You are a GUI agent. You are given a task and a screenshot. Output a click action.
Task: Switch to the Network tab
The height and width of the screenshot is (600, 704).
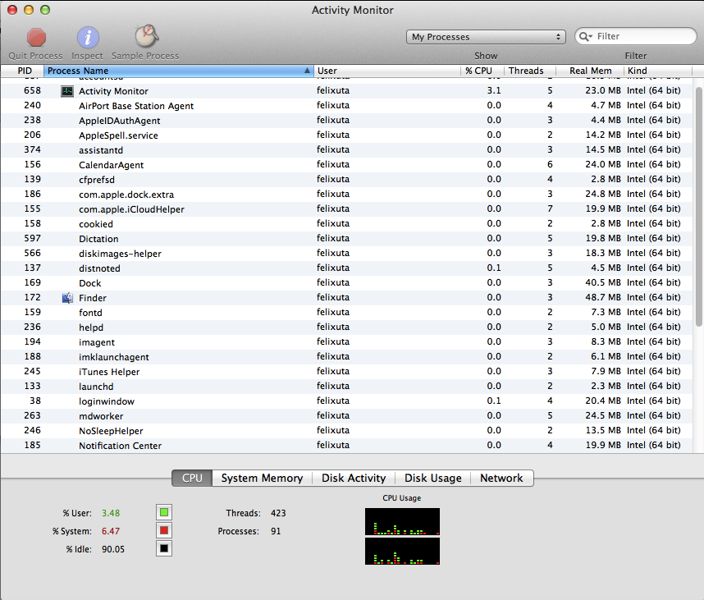click(501, 479)
